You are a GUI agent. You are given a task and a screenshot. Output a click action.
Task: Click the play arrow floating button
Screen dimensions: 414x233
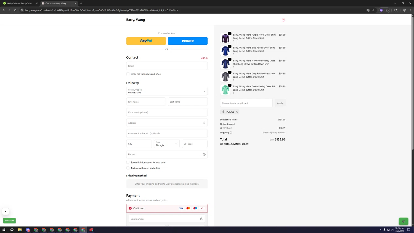[5, 211]
